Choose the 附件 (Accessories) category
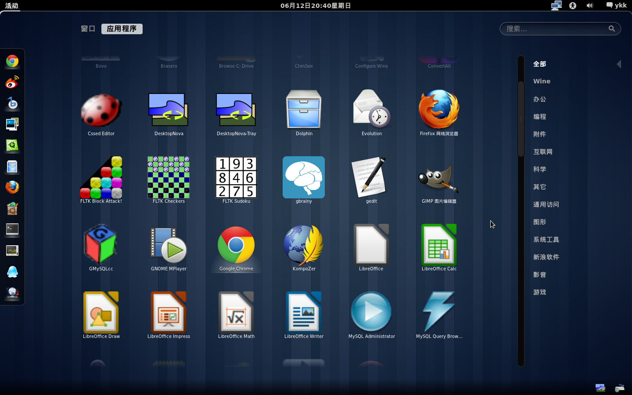The image size is (632, 395). click(x=540, y=134)
